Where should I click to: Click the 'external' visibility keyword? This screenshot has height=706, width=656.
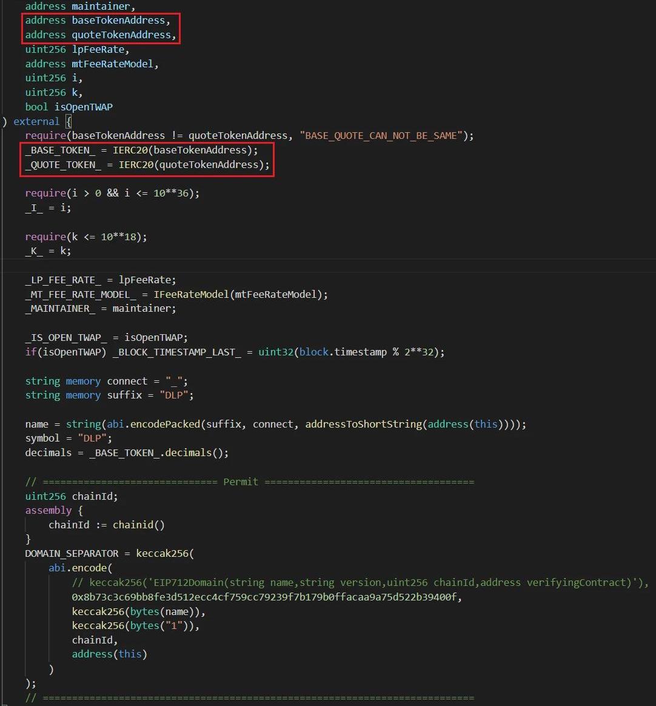[x=36, y=121]
